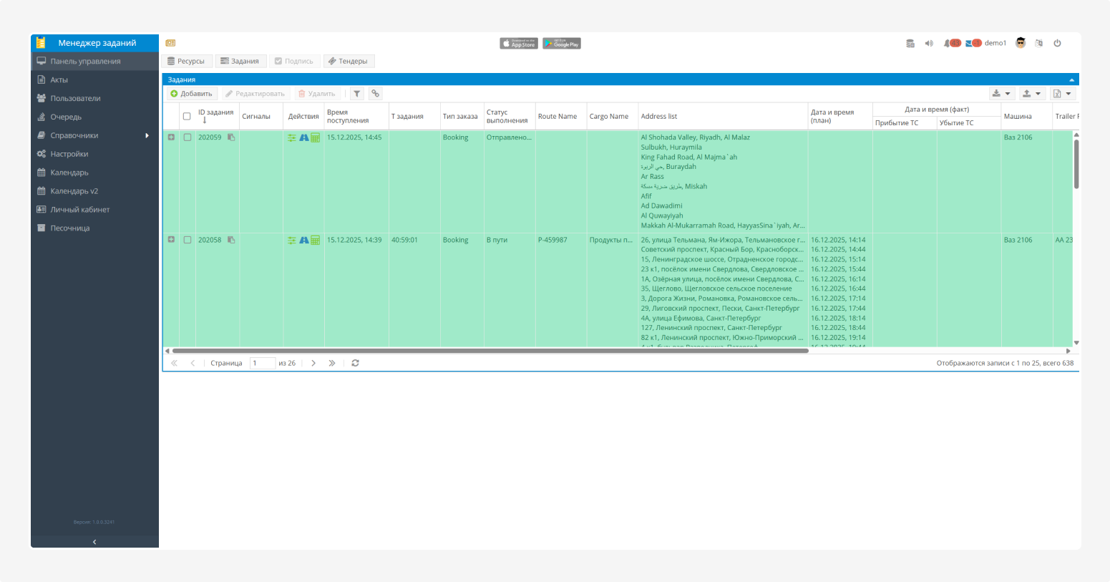The width and height of the screenshot is (1110, 582).
Task: Open the Excel export dropdown
Action: [x=1062, y=94]
